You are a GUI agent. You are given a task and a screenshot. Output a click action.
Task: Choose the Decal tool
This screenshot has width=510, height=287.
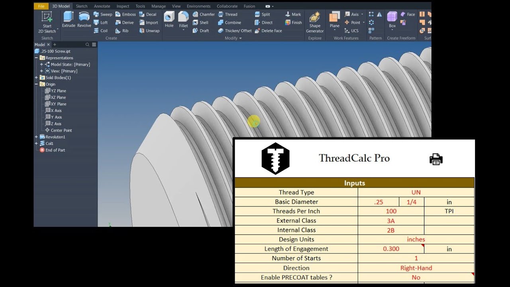coord(148,14)
